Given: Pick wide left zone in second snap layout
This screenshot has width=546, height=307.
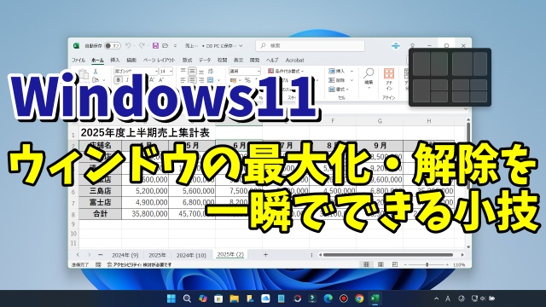Looking at the screenshot, I should pyautogui.click(x=462, y=64).
